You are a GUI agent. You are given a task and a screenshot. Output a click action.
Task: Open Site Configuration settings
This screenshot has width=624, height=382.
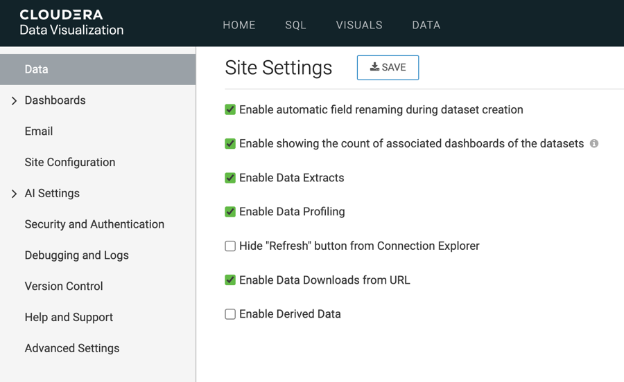click(x=70, y=163)
